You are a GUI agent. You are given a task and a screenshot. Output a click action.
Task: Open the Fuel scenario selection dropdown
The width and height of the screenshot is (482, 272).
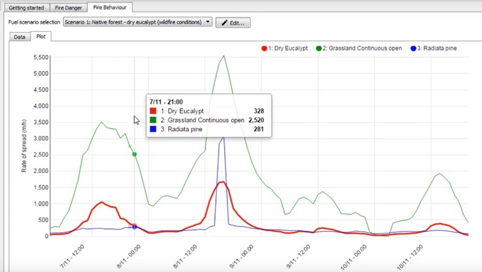click(138, 22)
